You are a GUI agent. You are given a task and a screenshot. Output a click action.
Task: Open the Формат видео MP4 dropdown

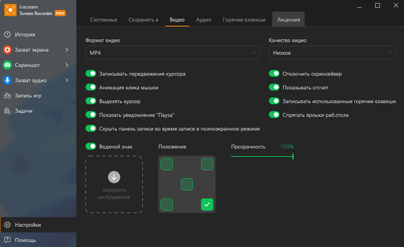point(172,53)
